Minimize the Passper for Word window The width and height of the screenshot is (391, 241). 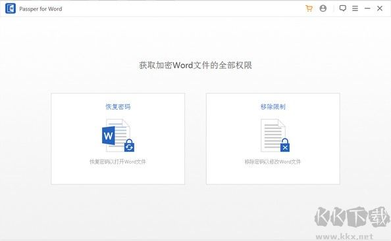[x=367, y=9]
